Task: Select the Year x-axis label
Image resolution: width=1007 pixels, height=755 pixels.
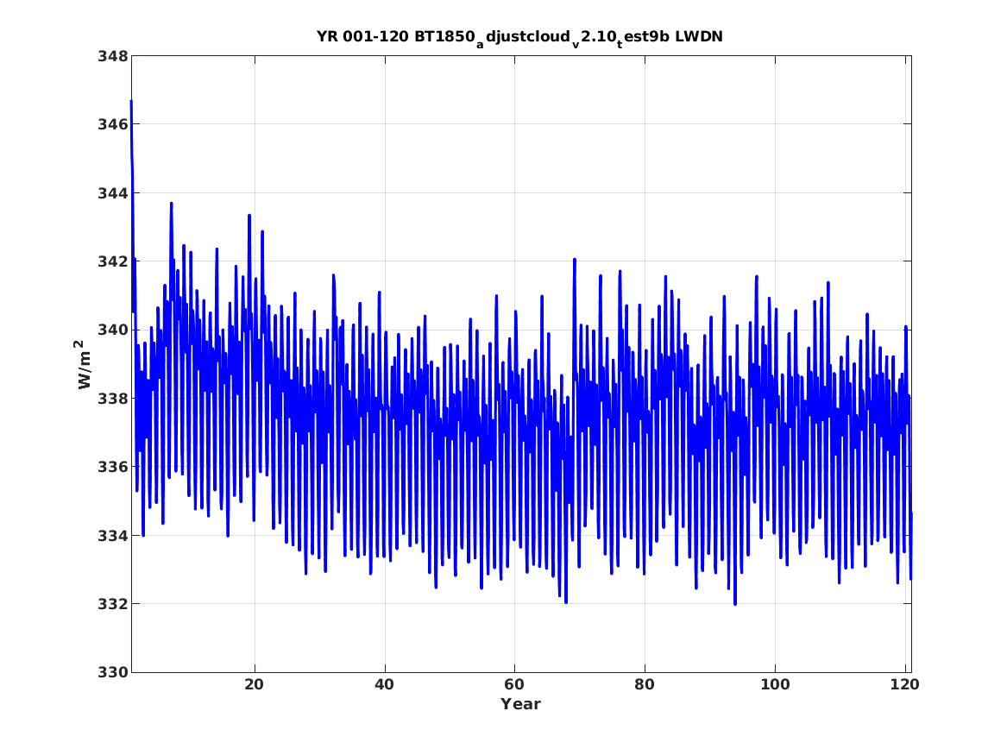Action: coord(521,704)
